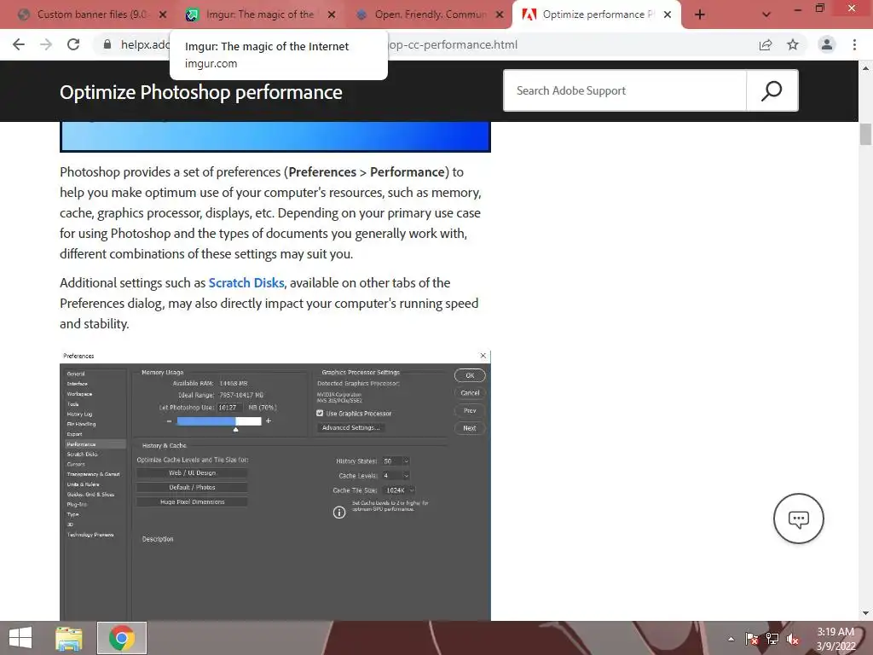873x655 pixels.
Task: Minimize the Chrome window
Action: click(x=797, y=9)
